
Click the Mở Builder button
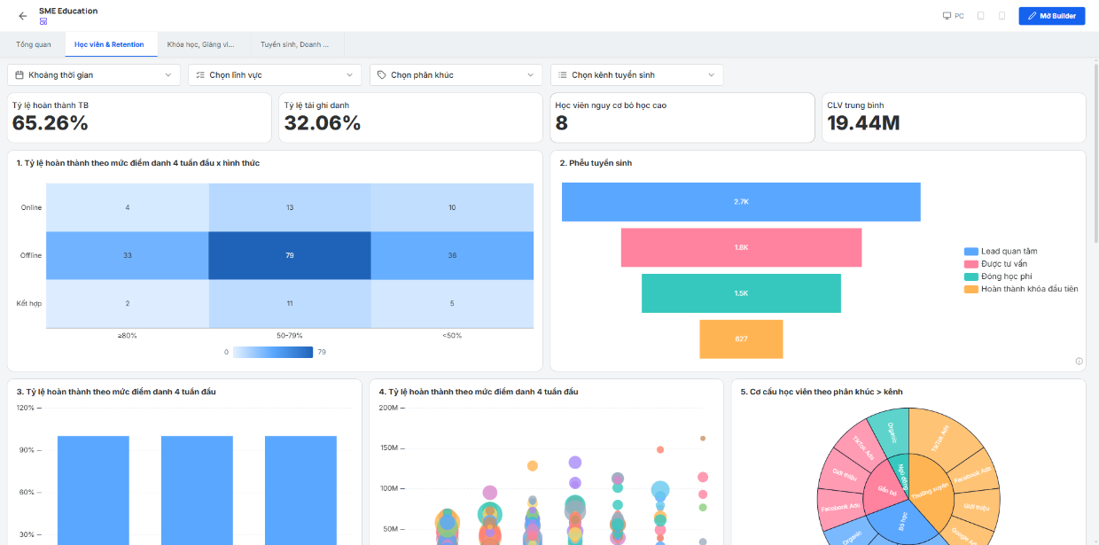pos(1052,16)
